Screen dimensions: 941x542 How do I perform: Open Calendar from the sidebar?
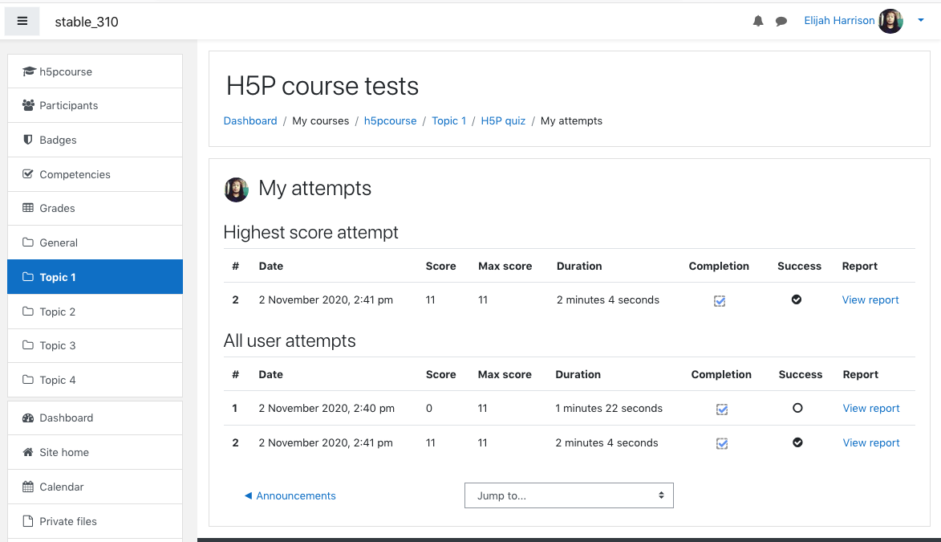pyautogui.click(x=95, y=487)
